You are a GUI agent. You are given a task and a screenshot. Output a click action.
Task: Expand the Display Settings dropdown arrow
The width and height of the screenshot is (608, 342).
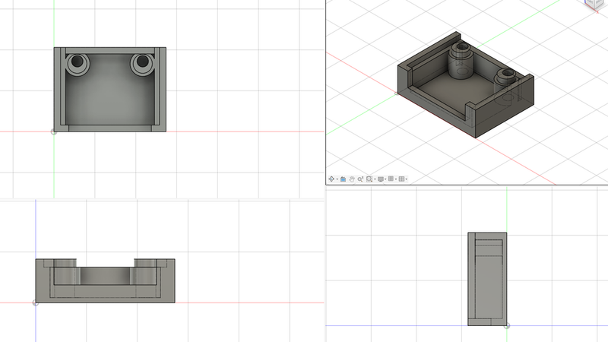click(x=385, y=179)
